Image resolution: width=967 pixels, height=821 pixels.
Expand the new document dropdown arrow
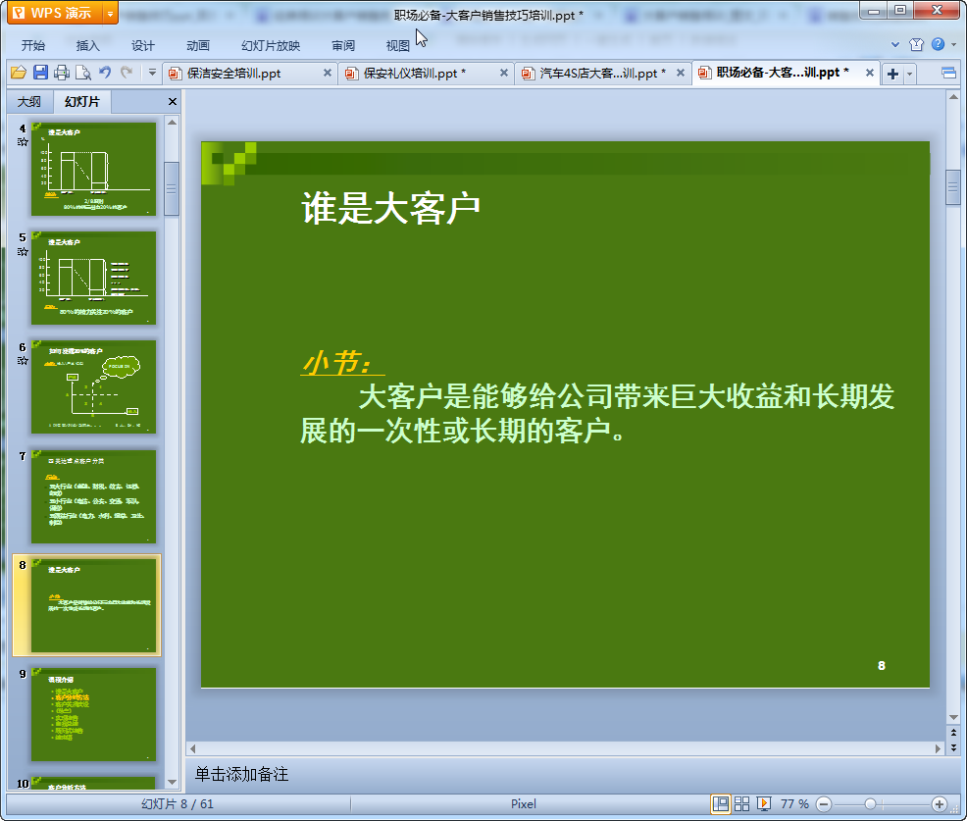[x=910, y=74]
